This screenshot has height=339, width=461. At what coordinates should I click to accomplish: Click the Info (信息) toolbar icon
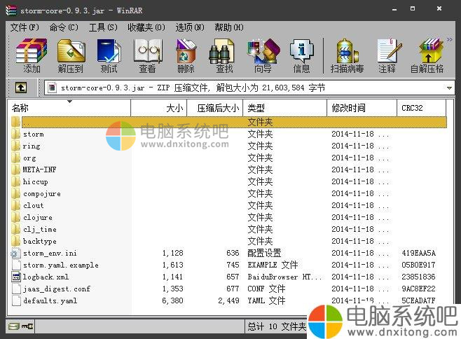tap(301, 55)
